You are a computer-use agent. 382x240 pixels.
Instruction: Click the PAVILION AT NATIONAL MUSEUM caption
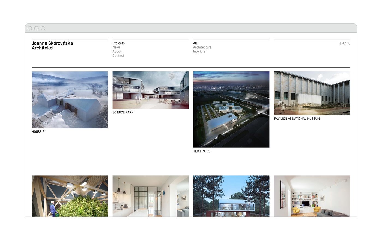297,119
